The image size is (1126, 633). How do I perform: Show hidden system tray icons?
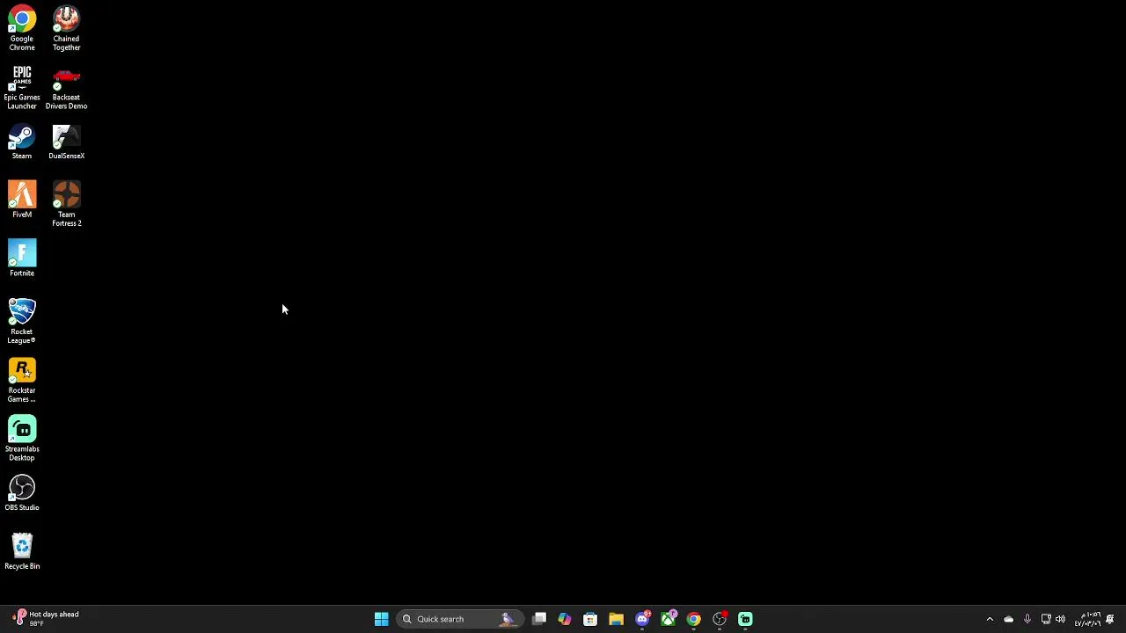pos(990,619)
